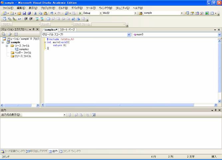Expand the グローバル スコープ scope dropdown
The width and height of the screenshot is (222, 160).
point(129,34)
